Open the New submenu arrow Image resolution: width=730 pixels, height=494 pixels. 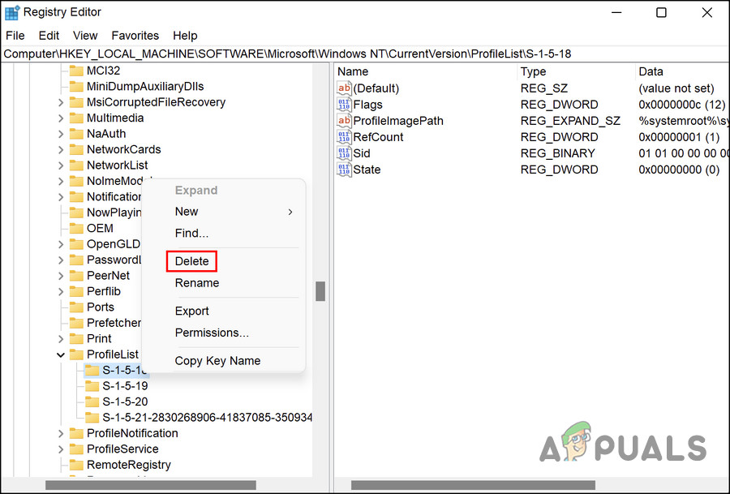click(x=290, y=213)
